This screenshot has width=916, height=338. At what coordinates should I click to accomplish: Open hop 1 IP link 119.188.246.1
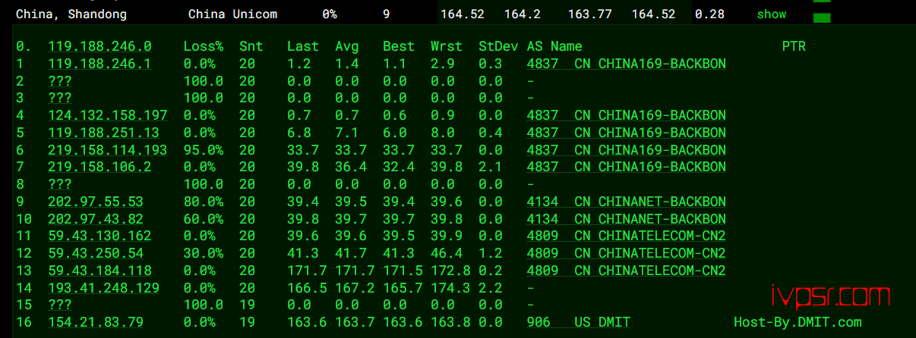click(99, 64)
